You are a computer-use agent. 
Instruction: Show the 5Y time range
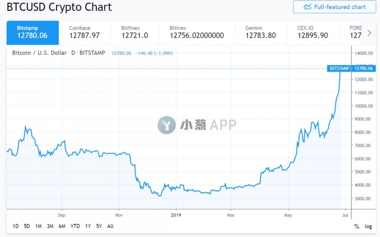99,226
